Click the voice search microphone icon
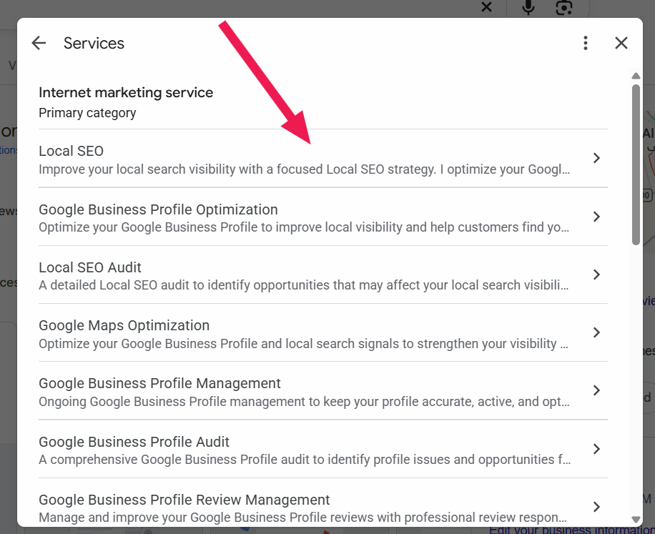Screen dimensions: 655x534 click(528, 7)
